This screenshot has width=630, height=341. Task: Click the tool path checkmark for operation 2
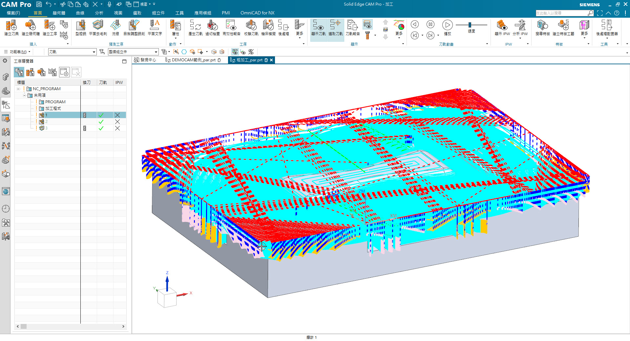(x=101, y=122)
